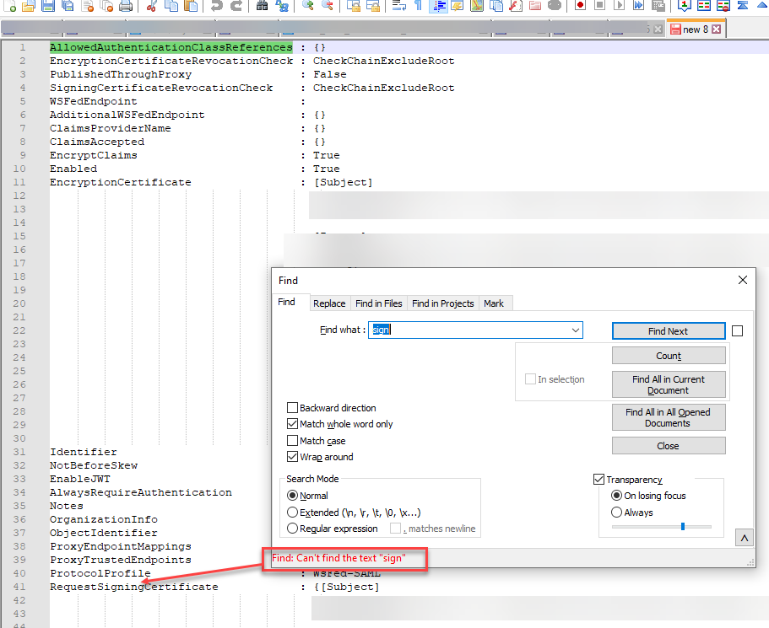Open Find with the binoculars icon
The image size is (769, 628).
pyautogui.click(x=263, y=5)
